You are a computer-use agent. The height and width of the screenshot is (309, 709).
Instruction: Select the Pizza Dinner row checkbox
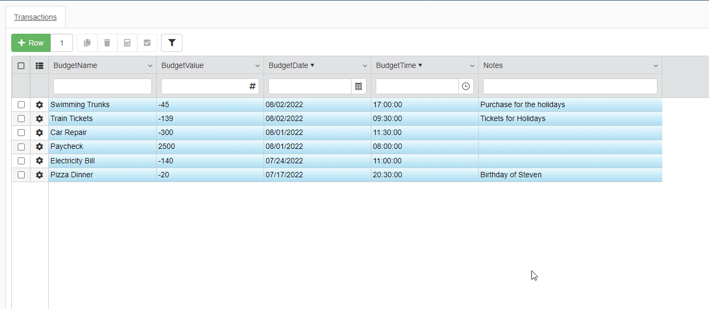[21, 175]
